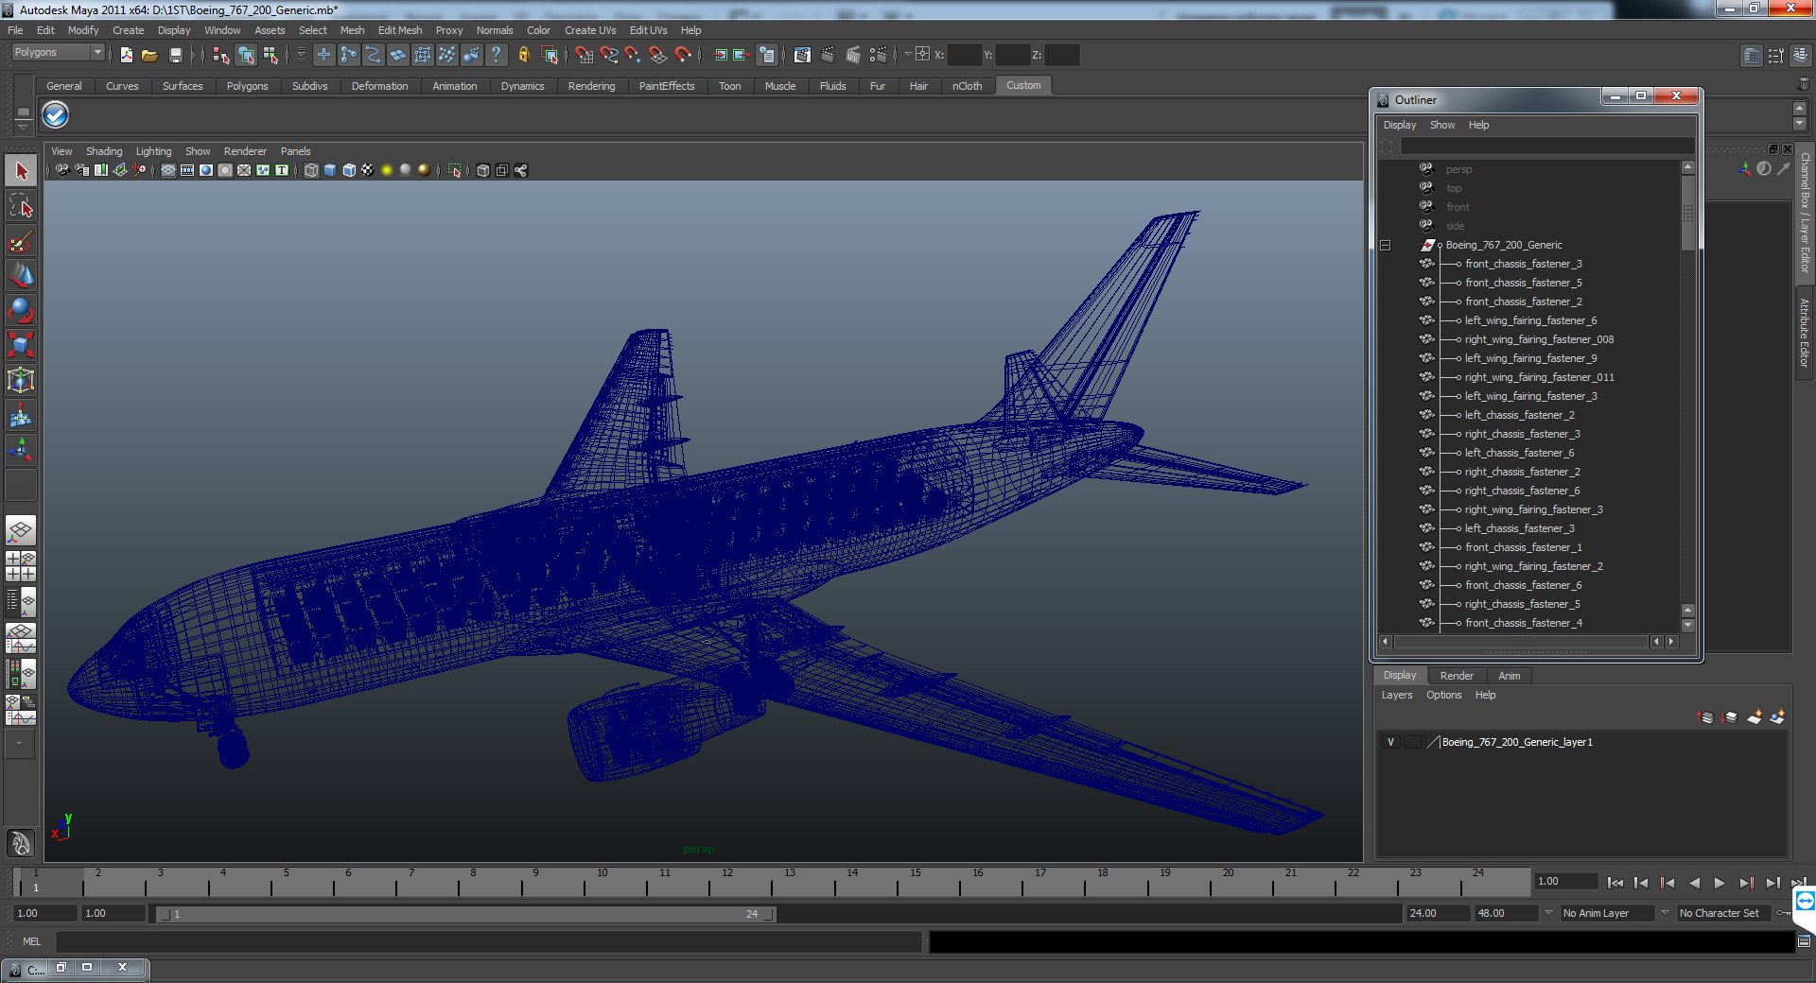Toggle display type box of Boeing layer
1816x983 pixels.
pyautogui.click(x=1413, y=742)
